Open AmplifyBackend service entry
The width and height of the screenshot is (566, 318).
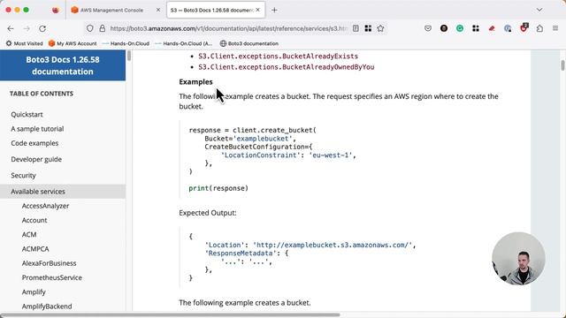[47, 307]
